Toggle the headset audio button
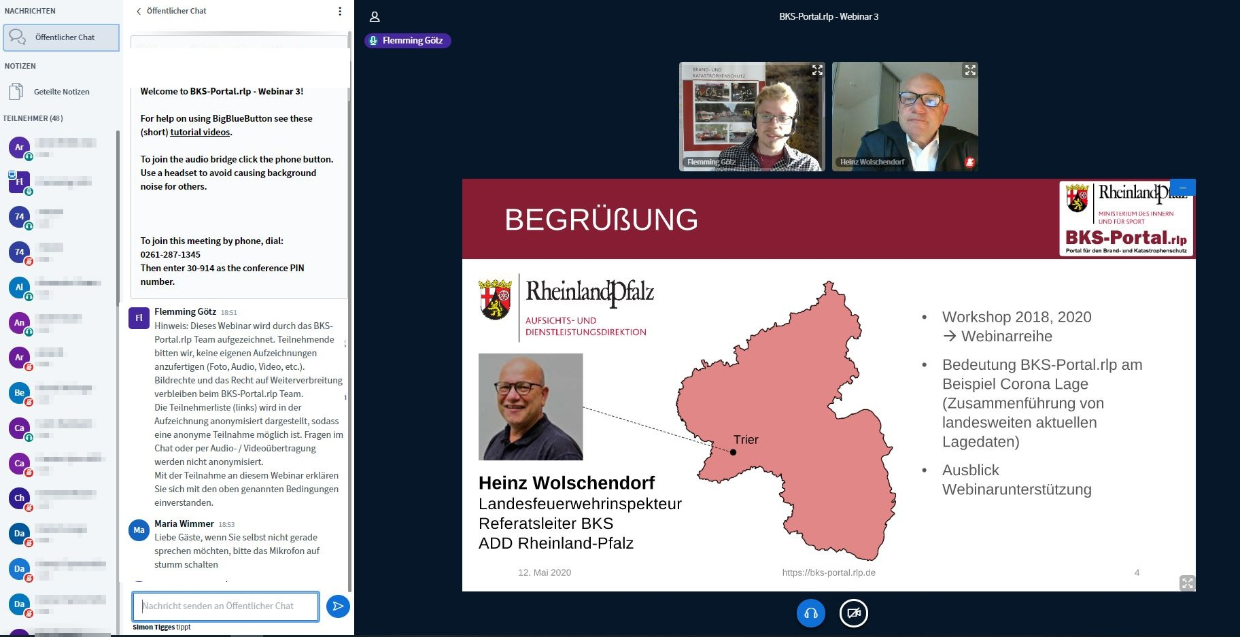Screen dimensions: 1240x637 pos(811,613)
